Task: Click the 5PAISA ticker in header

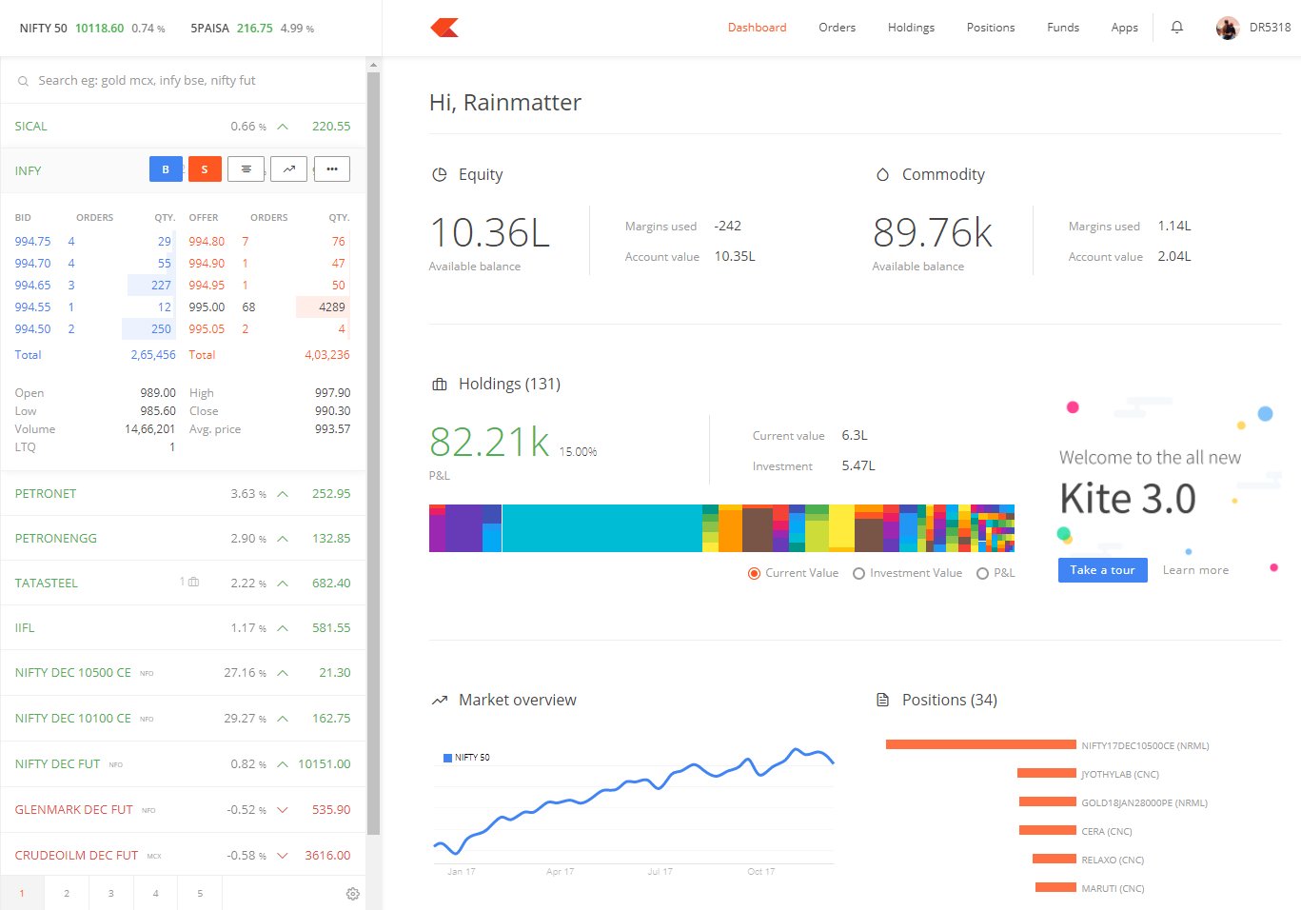Action: [x=252, y=29]
